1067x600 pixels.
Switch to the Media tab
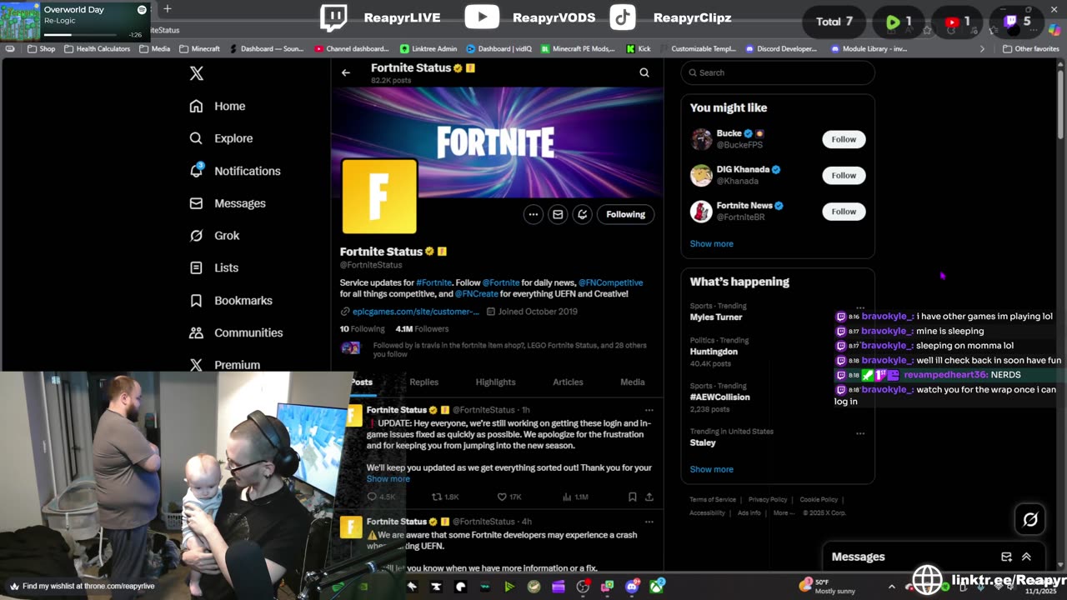632,382
